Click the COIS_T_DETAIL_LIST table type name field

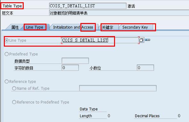point(88,6)
